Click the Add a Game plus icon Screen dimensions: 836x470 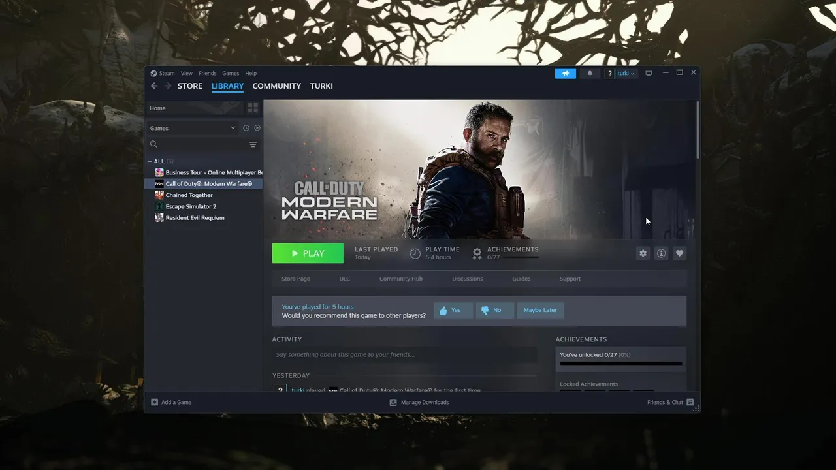point(155,402)
